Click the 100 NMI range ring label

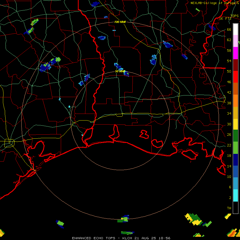point(120,22)
